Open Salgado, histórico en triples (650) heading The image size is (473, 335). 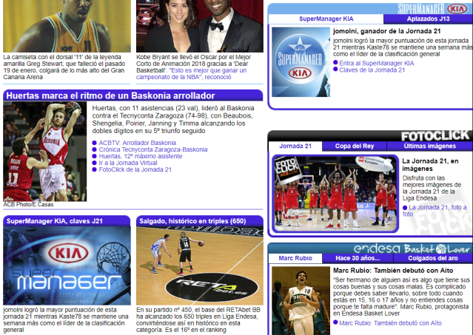(x=192, y=221)
